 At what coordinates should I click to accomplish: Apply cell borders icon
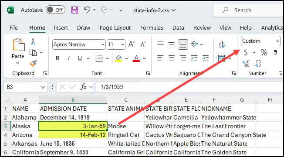coord(99,58)
